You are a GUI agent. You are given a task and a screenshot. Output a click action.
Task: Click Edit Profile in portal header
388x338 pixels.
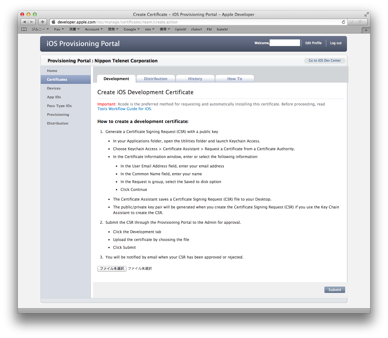313,43
